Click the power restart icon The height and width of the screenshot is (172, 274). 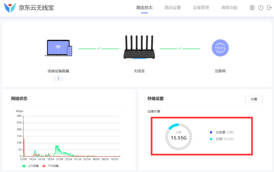(x=260, y=8)
